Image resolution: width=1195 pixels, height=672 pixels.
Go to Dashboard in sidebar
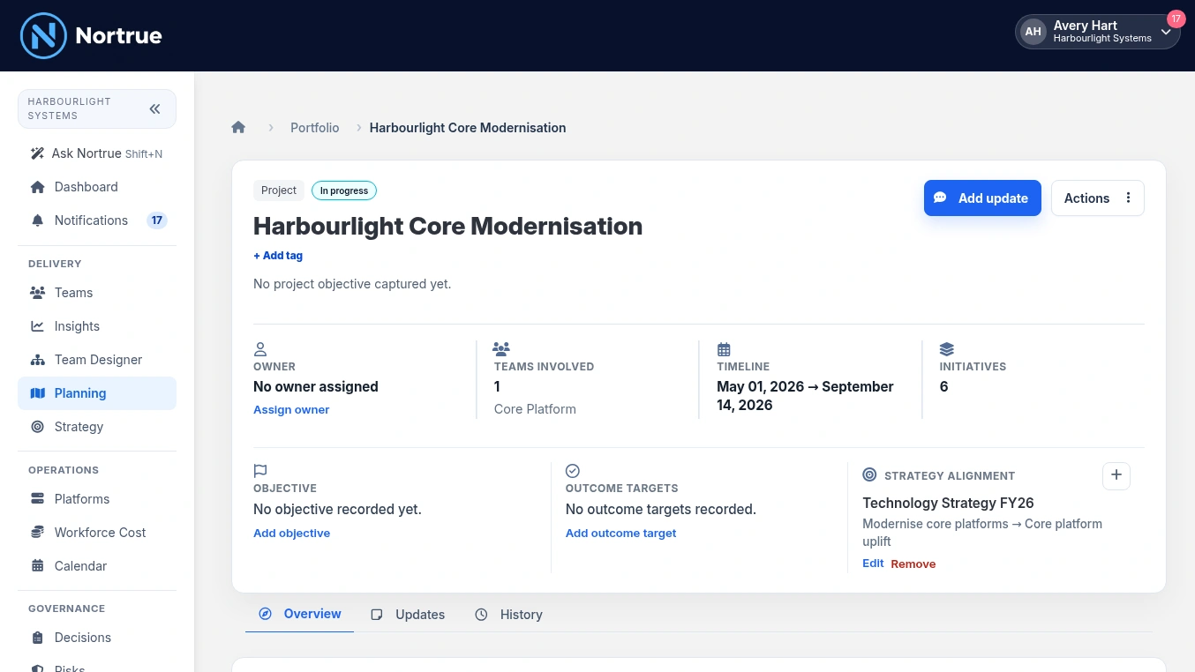pos(97,187)
